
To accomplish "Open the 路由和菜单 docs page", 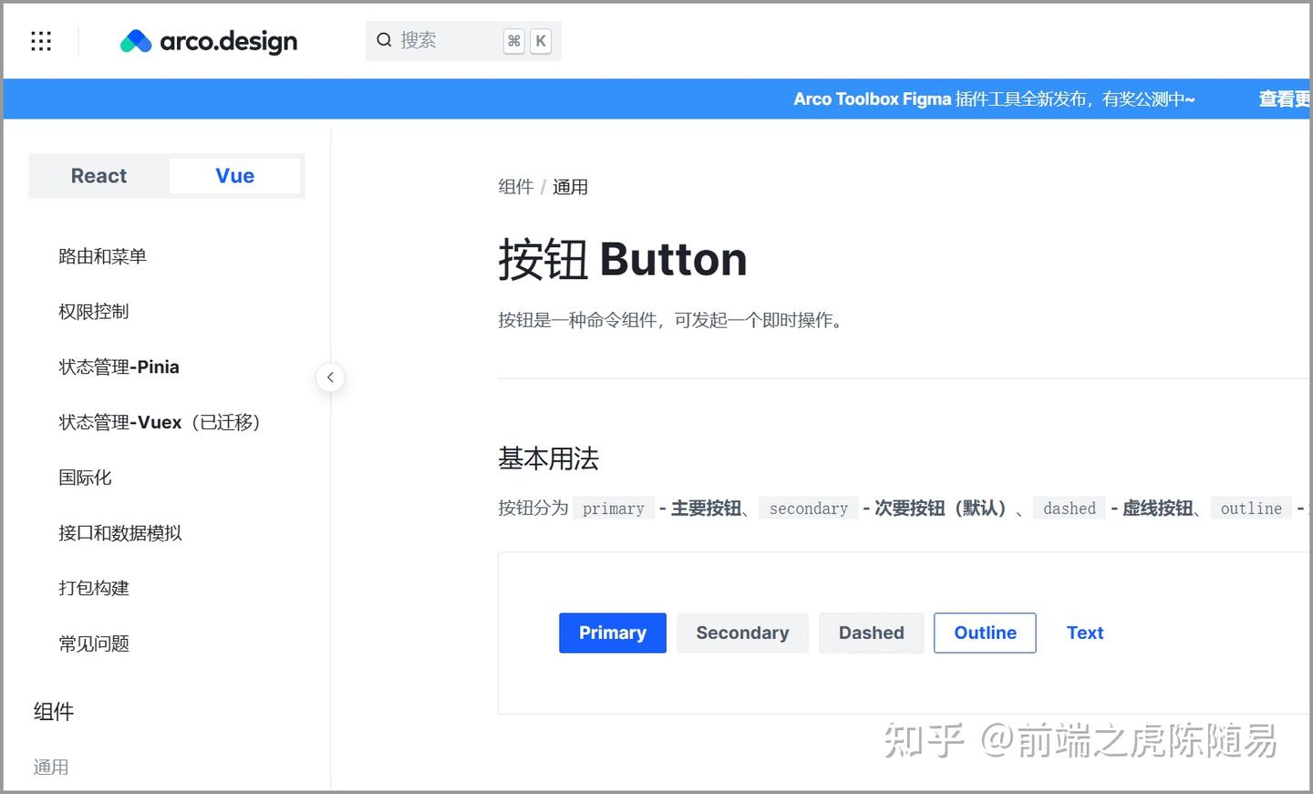I will 101,256.
